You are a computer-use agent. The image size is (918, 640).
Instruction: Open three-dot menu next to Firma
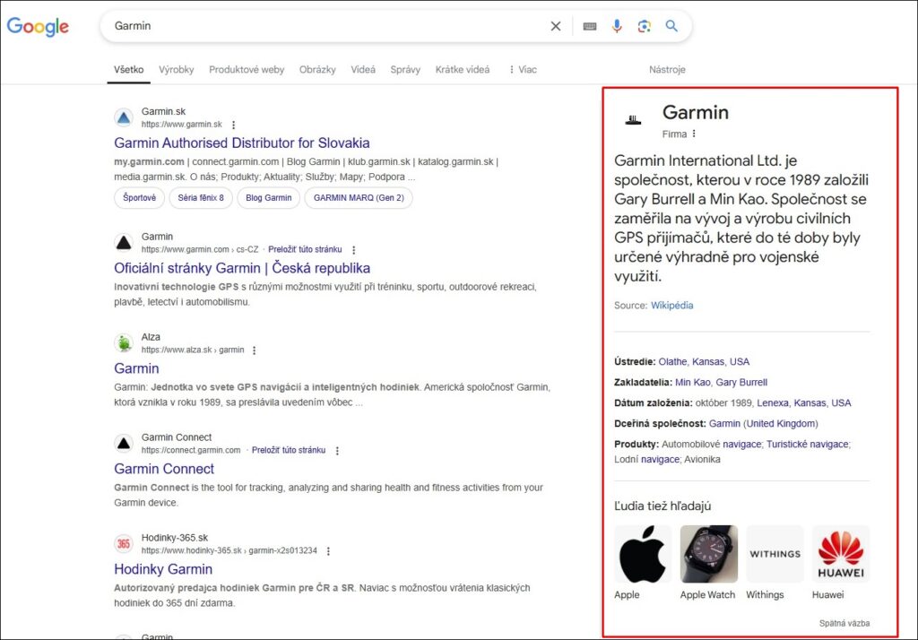(x=694, y=134)
